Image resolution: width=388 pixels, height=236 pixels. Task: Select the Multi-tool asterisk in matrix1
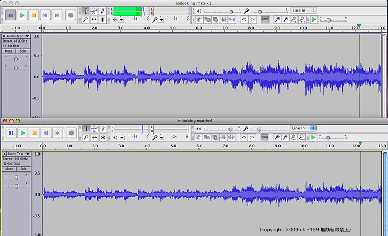point(102,19)
